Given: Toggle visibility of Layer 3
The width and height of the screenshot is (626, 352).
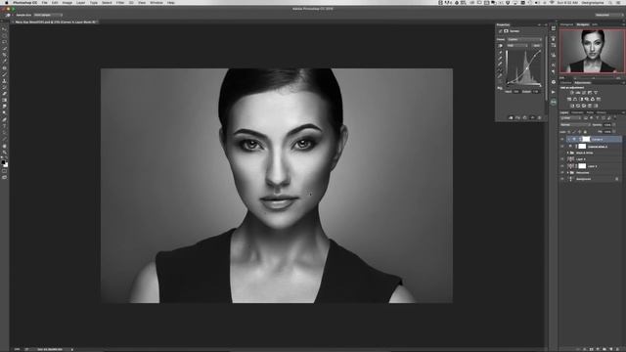Looking at the screenshot, I should [562, 166].
